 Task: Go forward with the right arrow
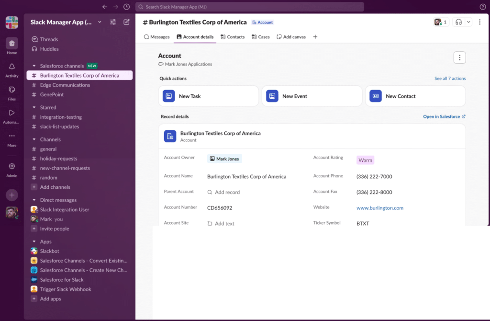pyautogui.click(x=116, y=7)
